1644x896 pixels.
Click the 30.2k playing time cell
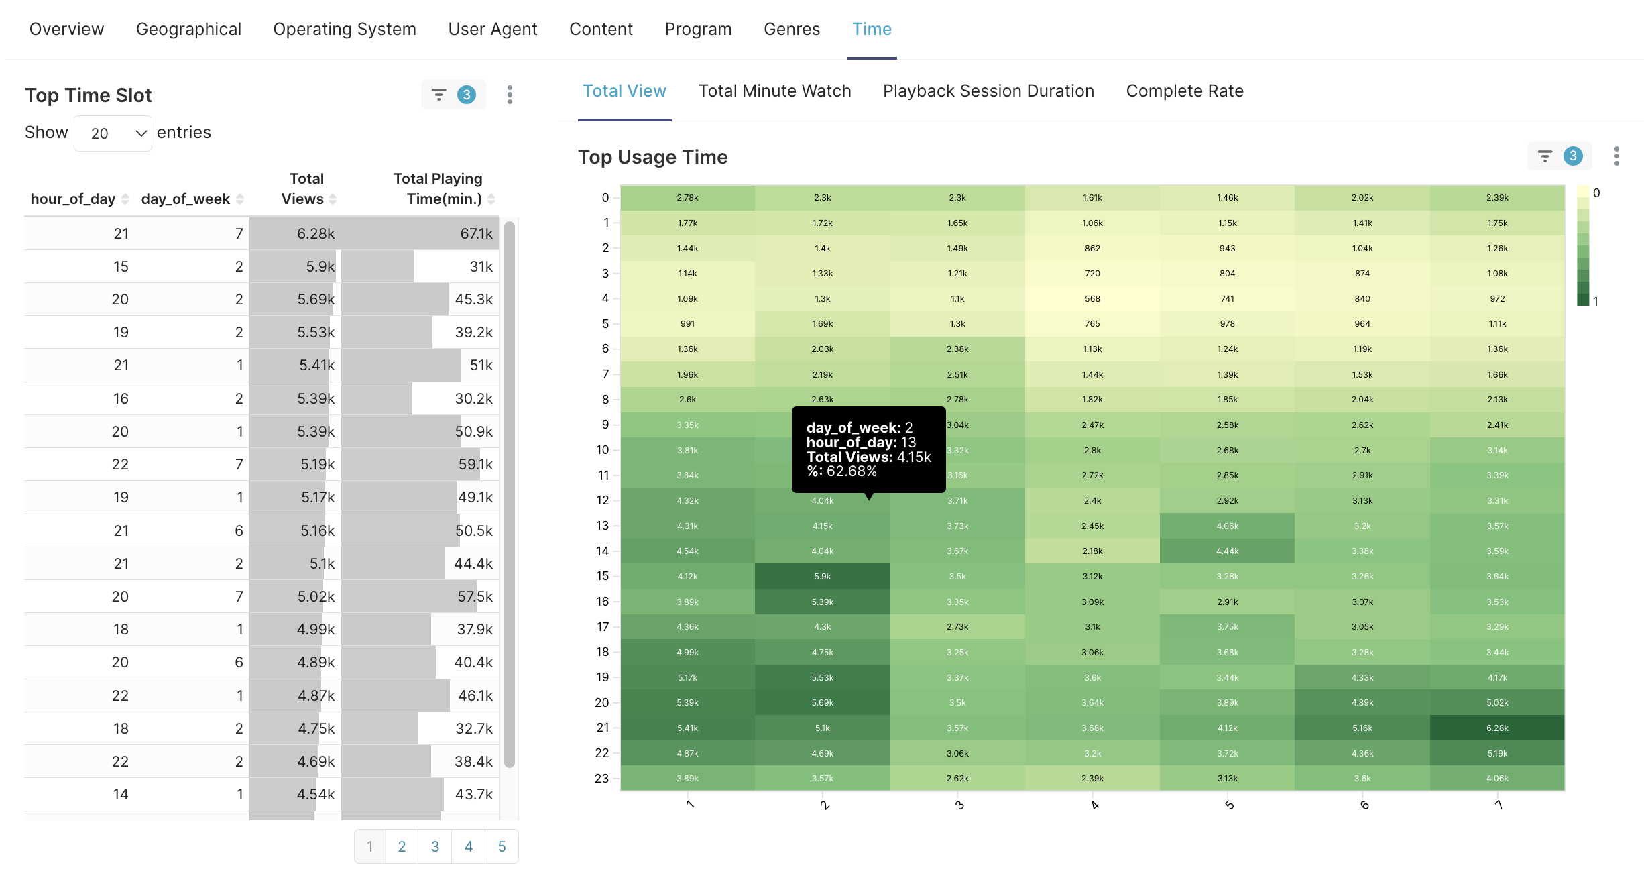tap(420, 398)
